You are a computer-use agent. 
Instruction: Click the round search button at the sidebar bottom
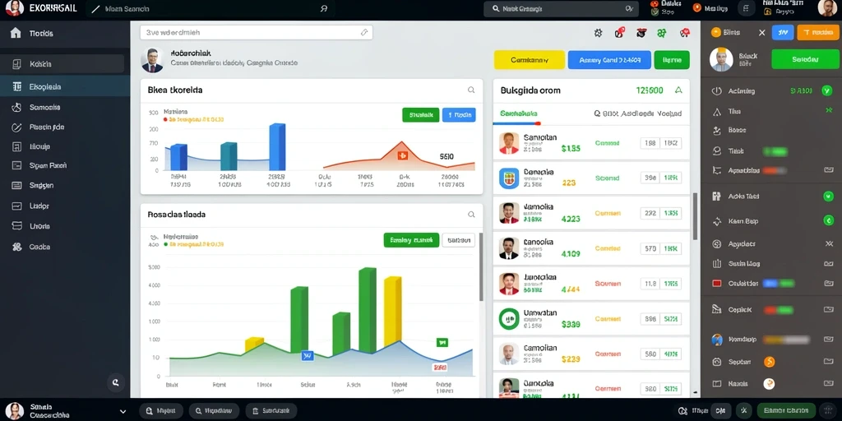(115, 382)
